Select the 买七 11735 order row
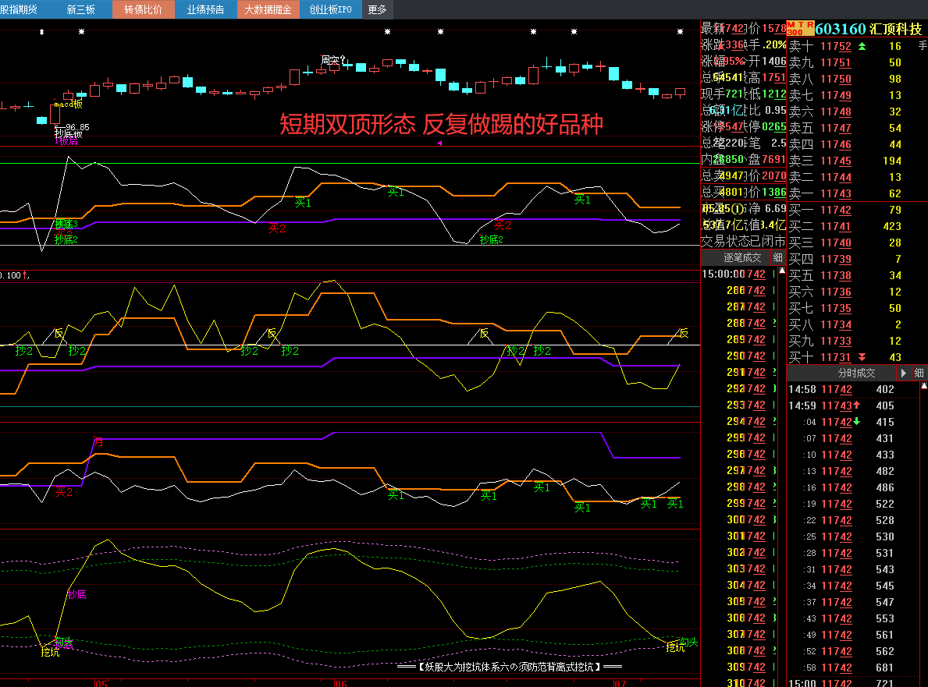The width and height of the screenshot is (928, 687). (x=857, y=308)
